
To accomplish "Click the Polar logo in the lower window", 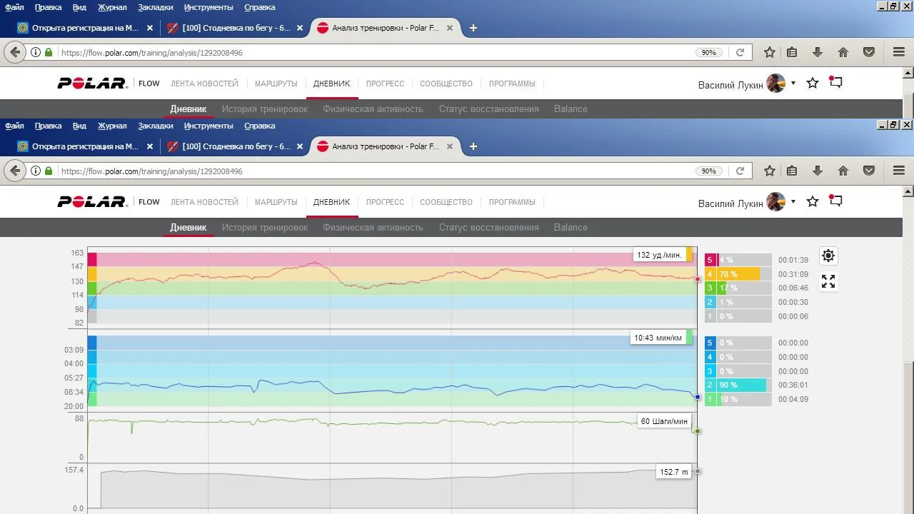I will 92,202.
